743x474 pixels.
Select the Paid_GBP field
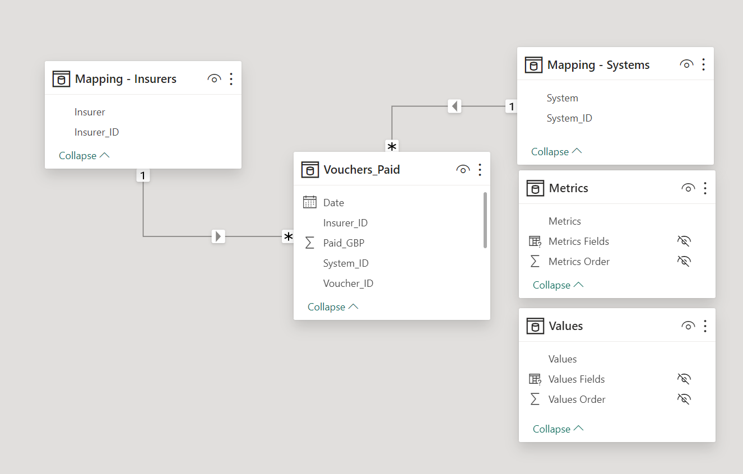(x=392, y=243)
